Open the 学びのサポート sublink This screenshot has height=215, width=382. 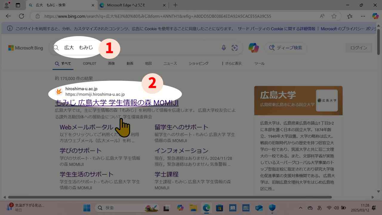coord(81,150)
